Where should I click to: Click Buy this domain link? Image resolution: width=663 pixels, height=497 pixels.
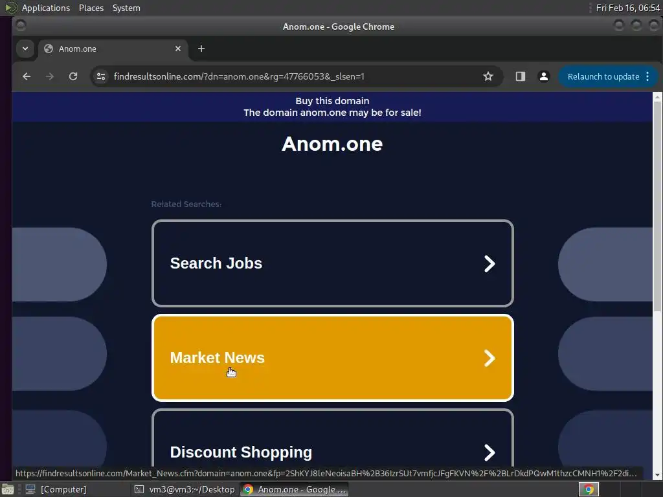coord(332,101)
